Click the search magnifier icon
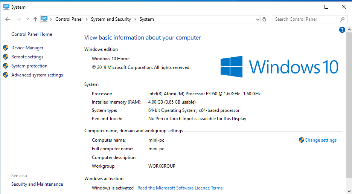 (x=342, y=19)
